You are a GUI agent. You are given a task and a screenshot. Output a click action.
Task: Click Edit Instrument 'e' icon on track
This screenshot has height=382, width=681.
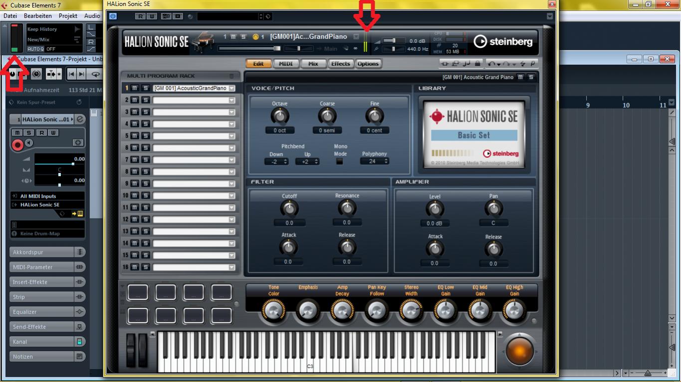coord(80,120)
